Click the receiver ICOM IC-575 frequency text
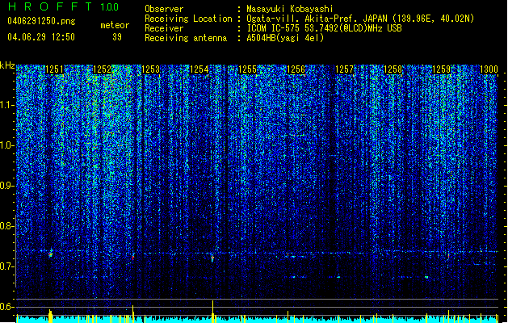508x323 pixels. pyautogui.click(x=324, y=28)
